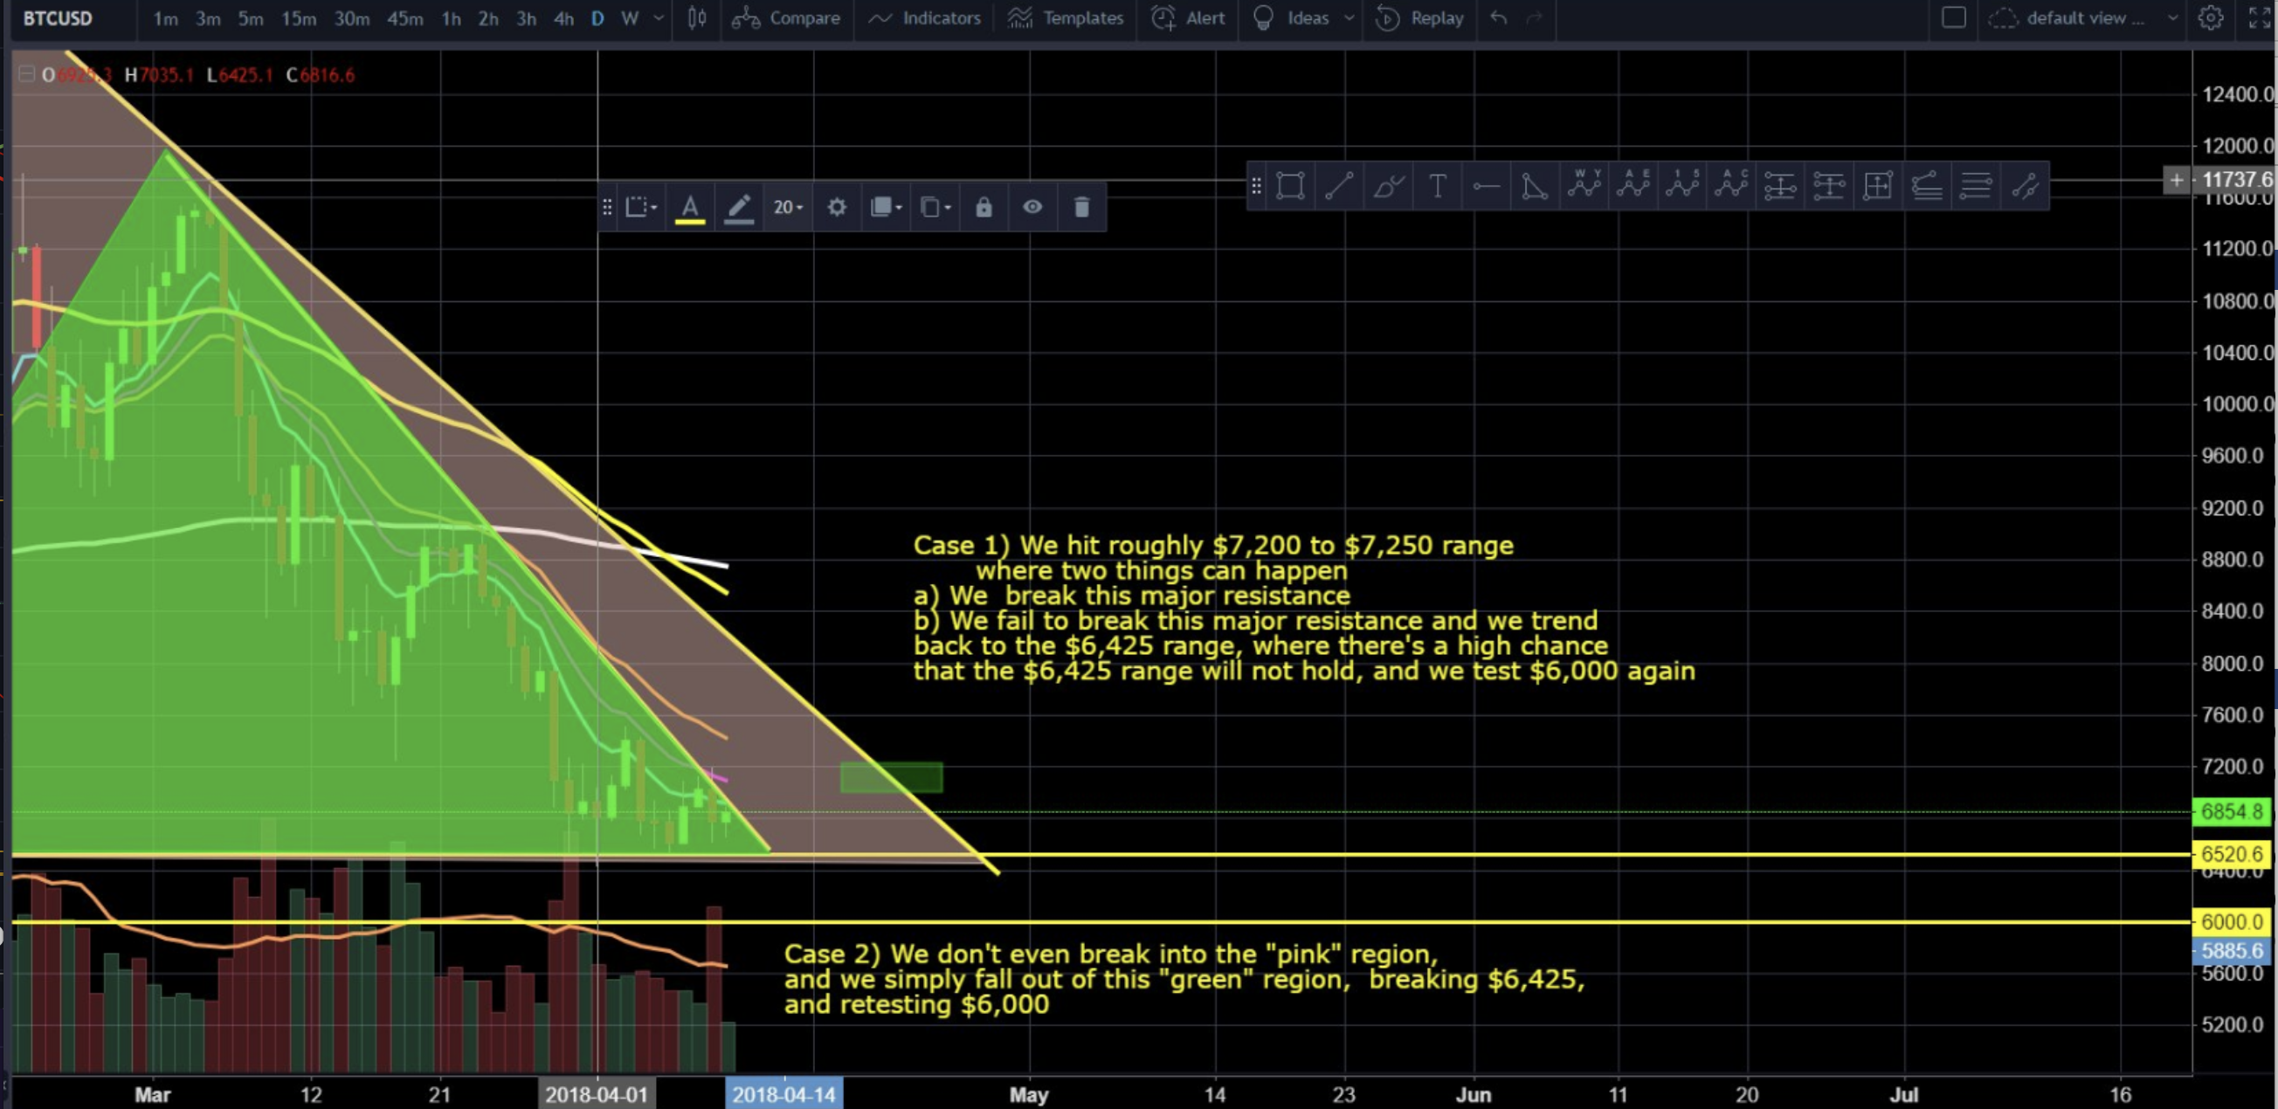Image resolution: width=2278 pixels, height=1109 pixels.
Task: Click the 6520.6 horizontal line price label
Action: (x=2231, y=853)
